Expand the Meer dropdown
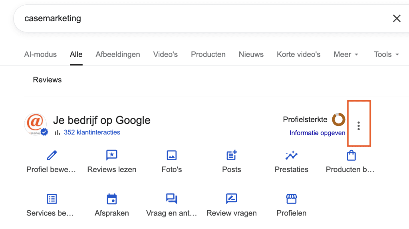 pos(346,54)
